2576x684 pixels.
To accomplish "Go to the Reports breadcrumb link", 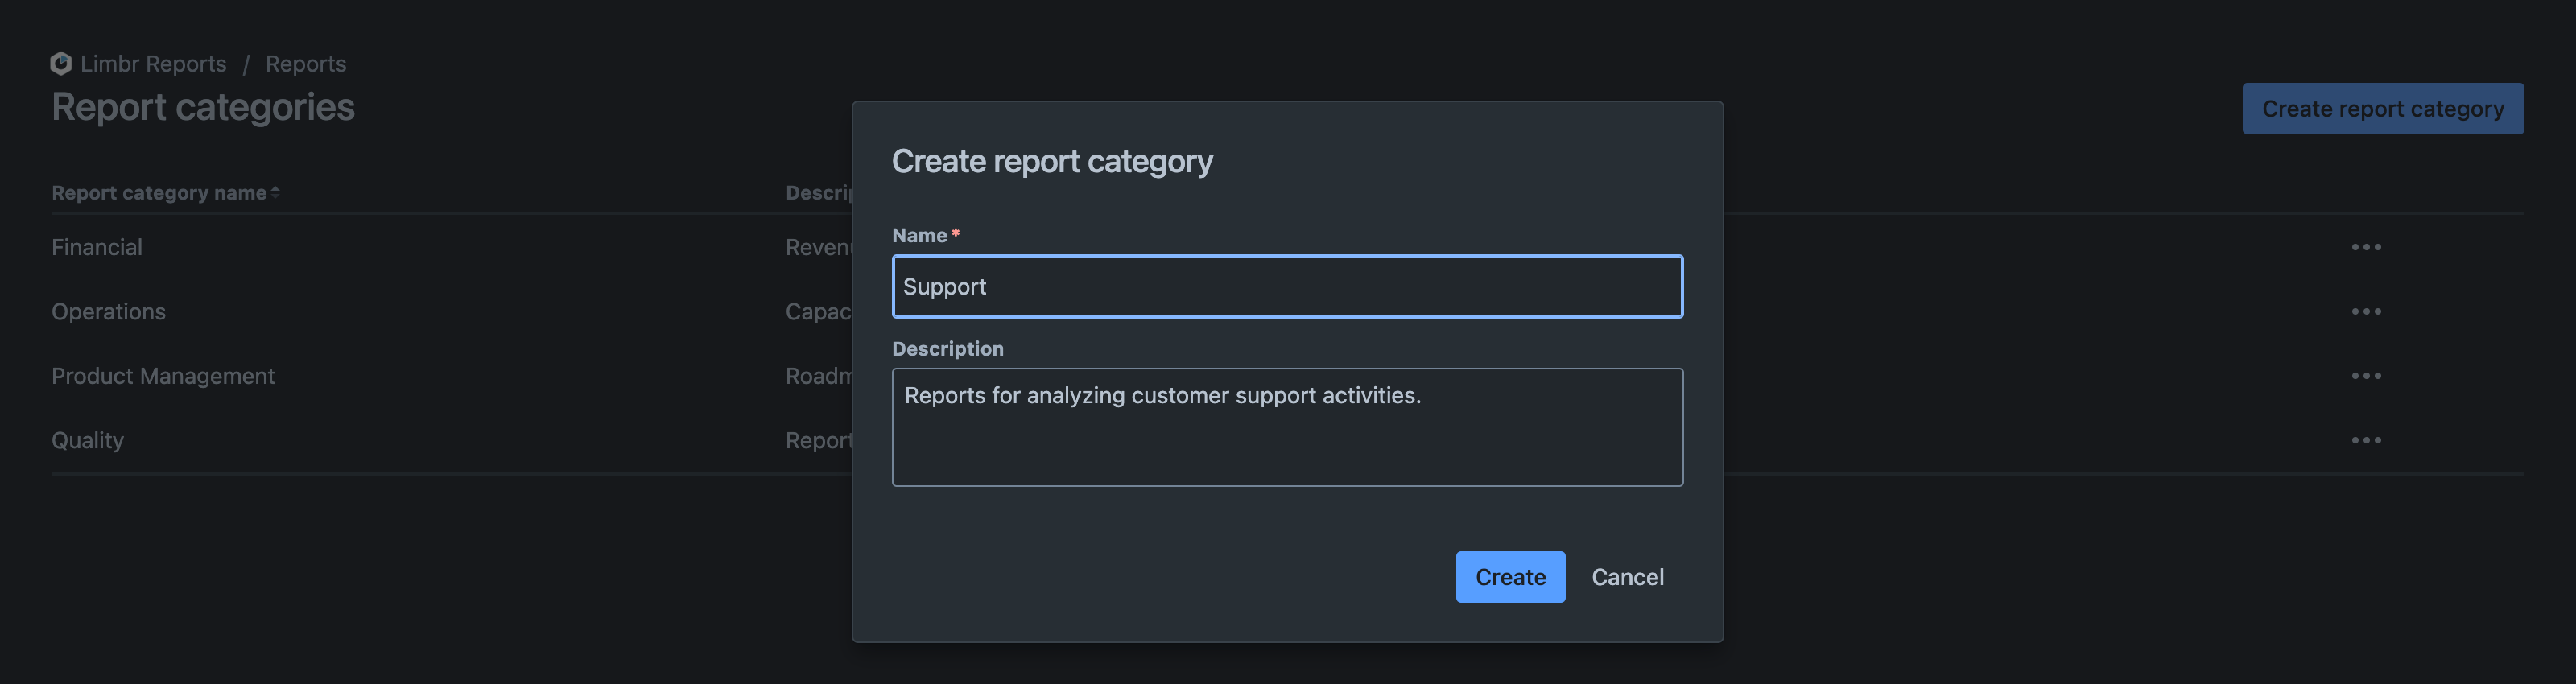I will [x=305, y=63].
